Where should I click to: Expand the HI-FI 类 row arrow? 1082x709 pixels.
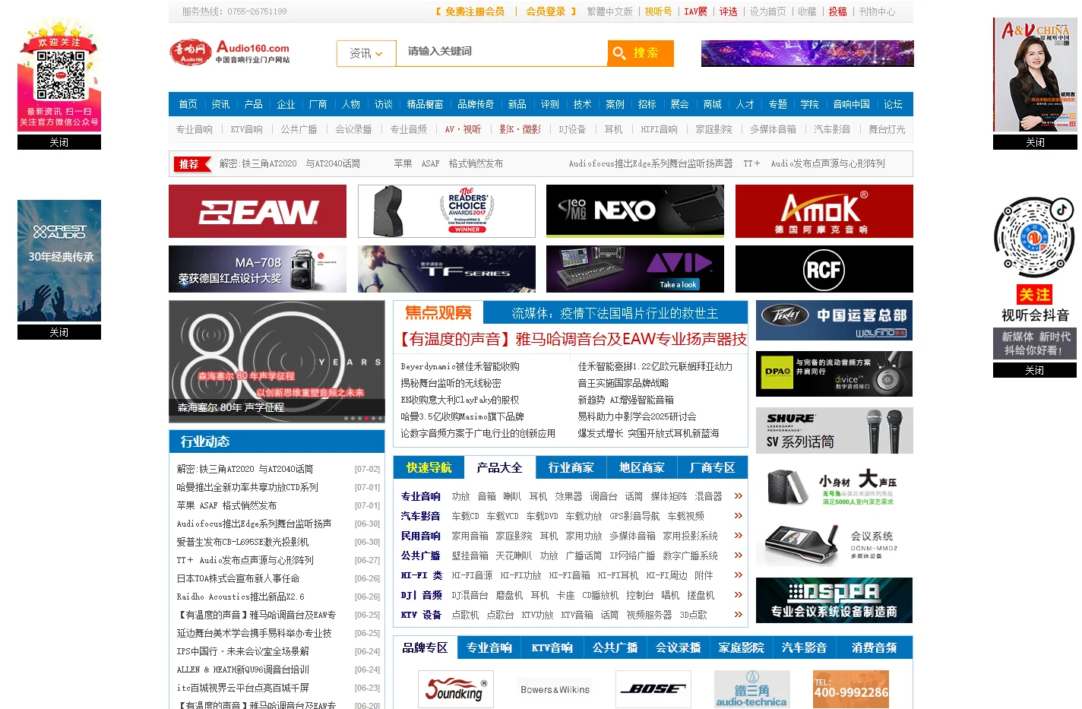click(738, 575)
